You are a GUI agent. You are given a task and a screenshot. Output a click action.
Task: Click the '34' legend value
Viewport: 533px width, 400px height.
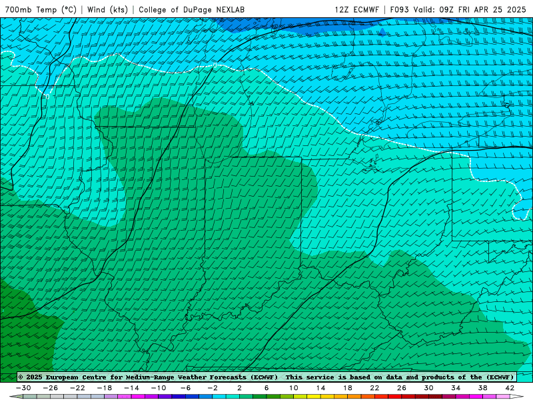click(456, 388)
